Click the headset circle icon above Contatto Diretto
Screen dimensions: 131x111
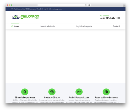[52, 92]
